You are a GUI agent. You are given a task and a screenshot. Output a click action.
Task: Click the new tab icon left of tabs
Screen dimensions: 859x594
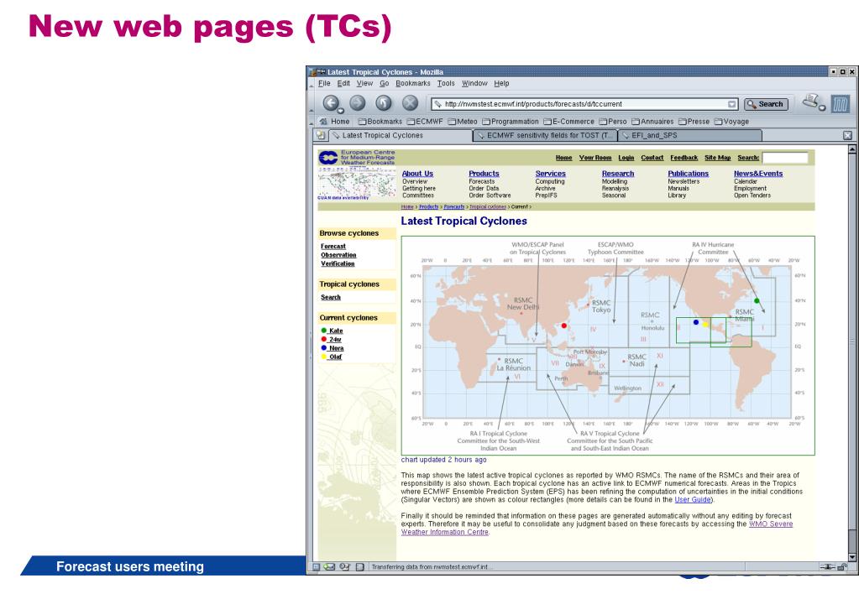pos(321,135)
